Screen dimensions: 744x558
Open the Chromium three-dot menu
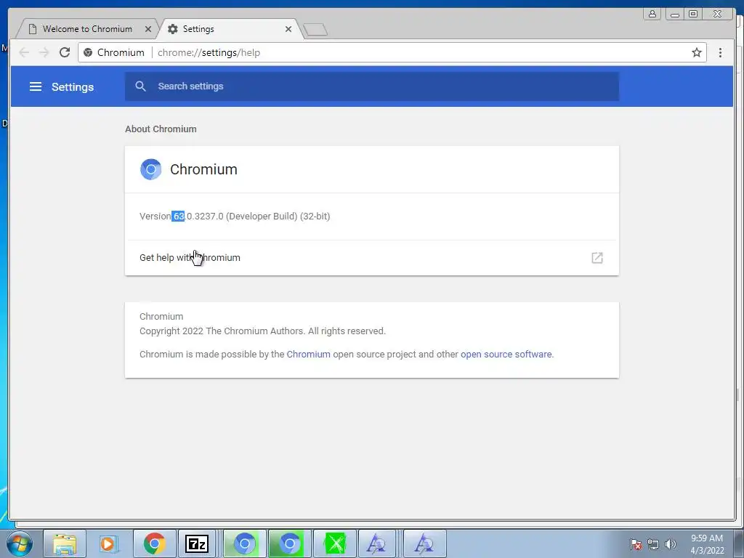pyautogui.click(x=720, y=52)
